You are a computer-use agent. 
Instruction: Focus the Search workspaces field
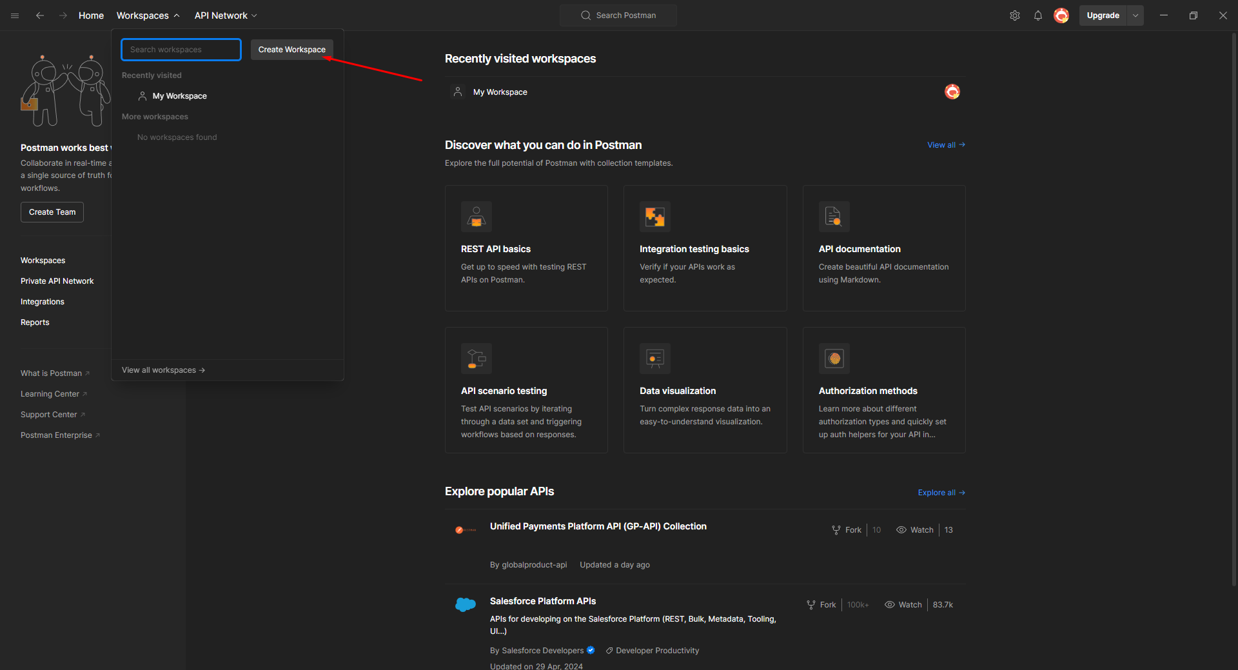pos(181,50)
